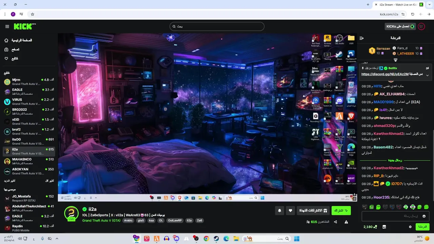The width and height of the screenshot is (434, 244).
Task: Reload the page in browser toolbar
Action: coord(413,14)
